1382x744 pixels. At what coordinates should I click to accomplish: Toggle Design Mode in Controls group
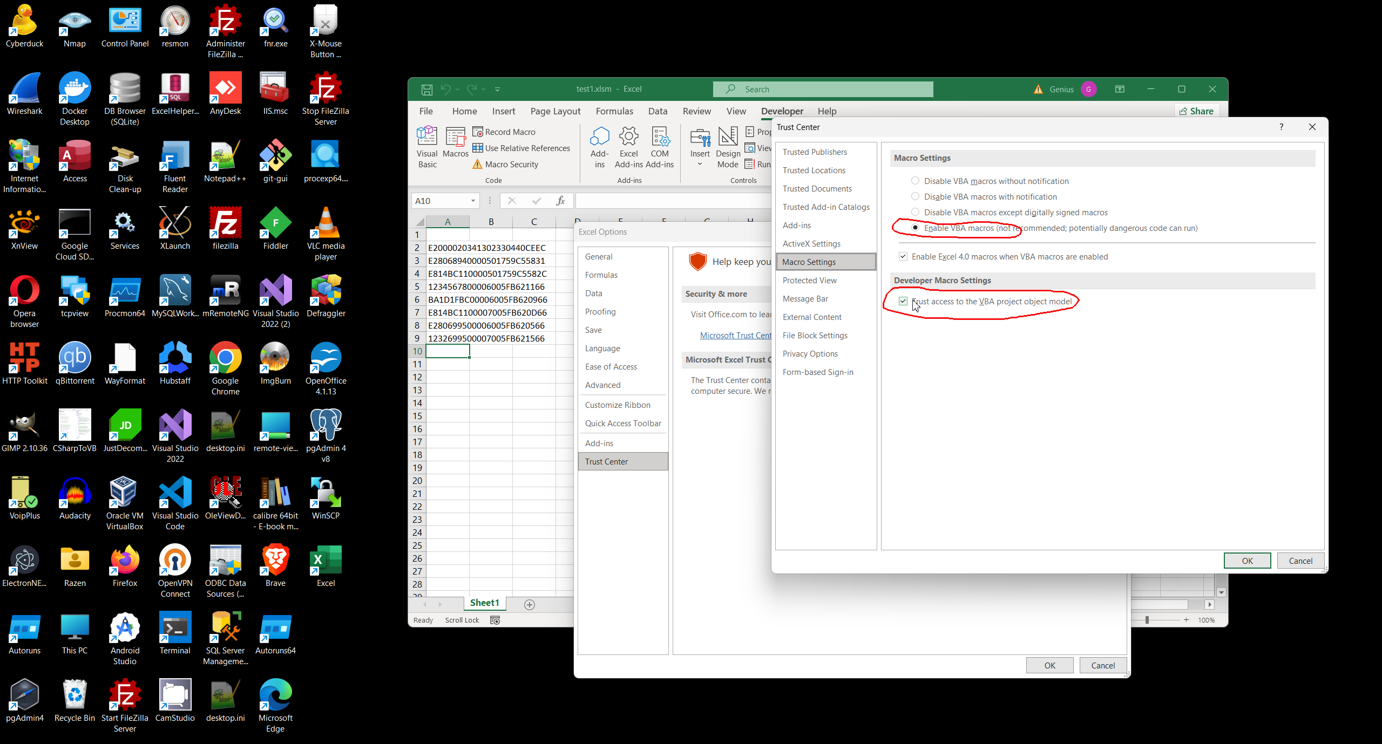pos(728,146)
